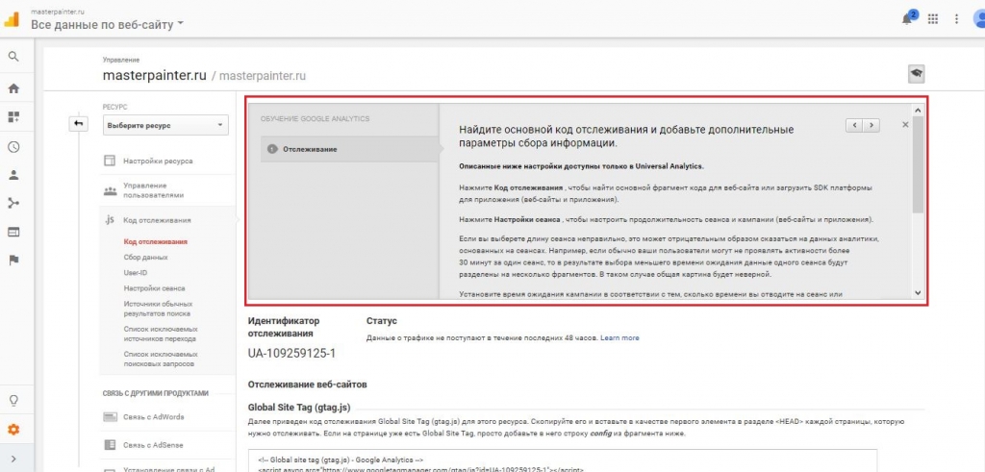
Task: Open the three-dot options menu
Action: pos(957,19)
